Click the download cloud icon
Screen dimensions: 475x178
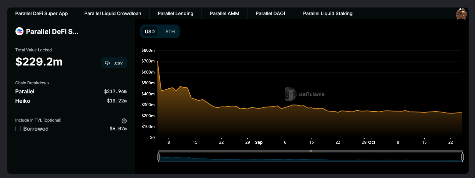coord(107,63)
